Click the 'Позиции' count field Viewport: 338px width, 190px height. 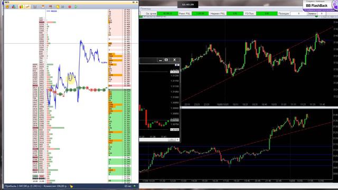[298, 14]
